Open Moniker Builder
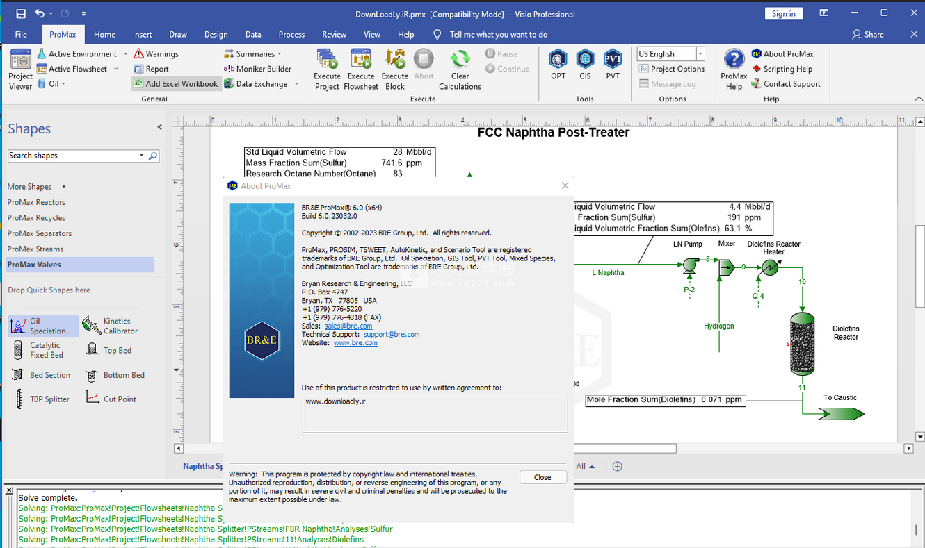This screenshot has height=548, width=925. (x=257, y=69)
